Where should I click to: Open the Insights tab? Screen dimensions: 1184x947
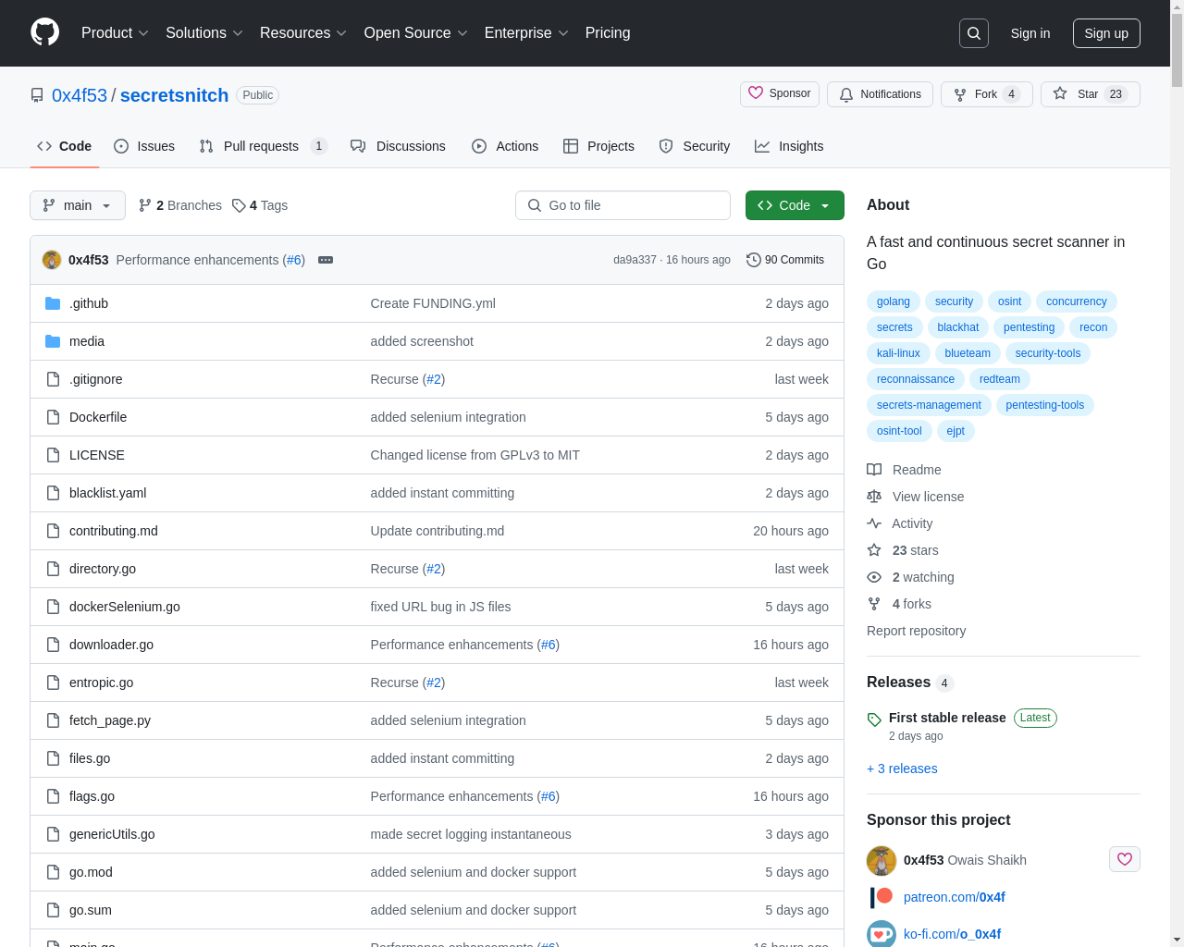(789, 146)
